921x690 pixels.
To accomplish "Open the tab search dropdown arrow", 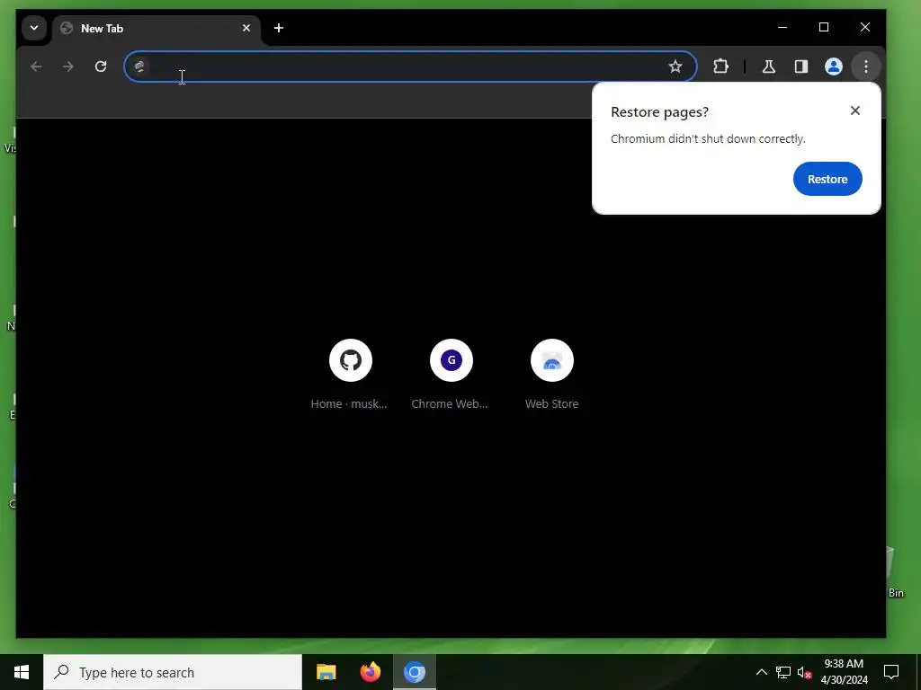I will pos(34,28).
